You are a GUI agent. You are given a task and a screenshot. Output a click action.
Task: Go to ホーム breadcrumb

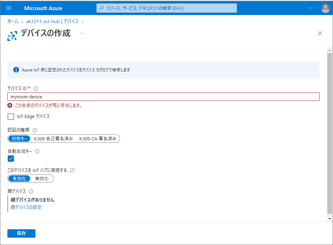[13, 22]
